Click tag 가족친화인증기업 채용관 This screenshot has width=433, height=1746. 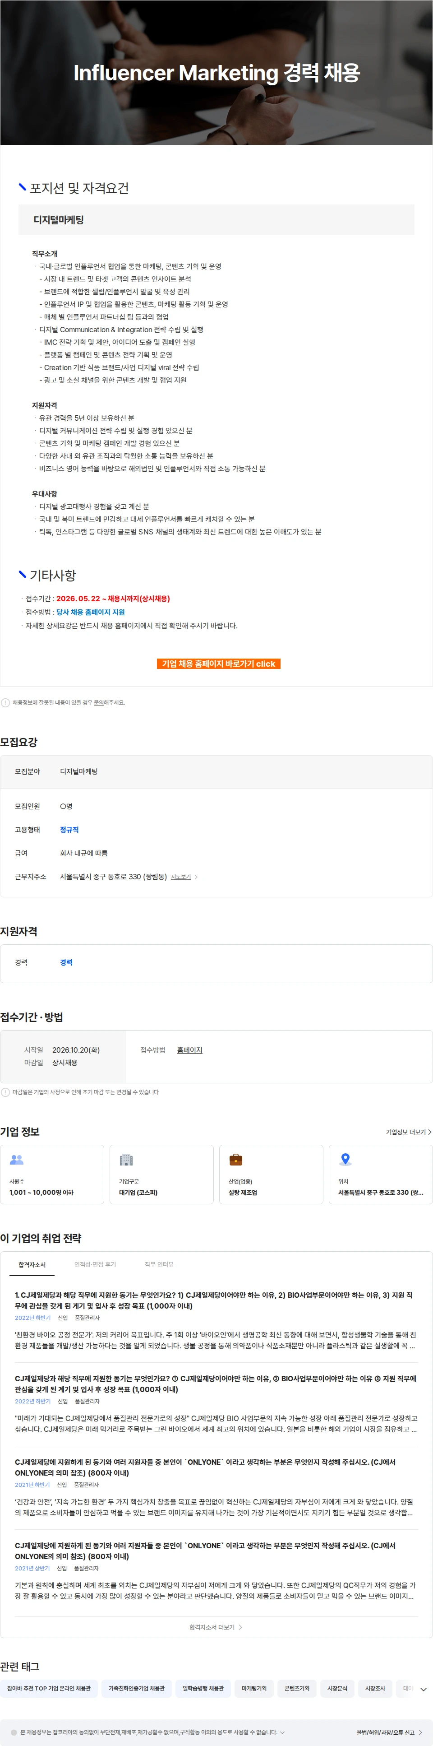pyautogui.click(x=137, y=1688)
